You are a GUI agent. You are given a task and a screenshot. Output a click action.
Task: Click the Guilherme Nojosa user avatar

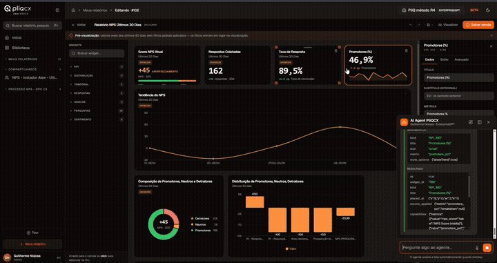click(7, 257)
